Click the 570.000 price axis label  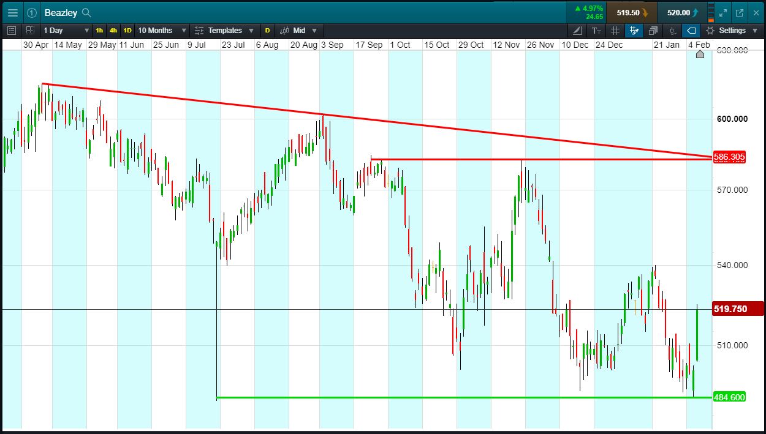click(732, 190)
